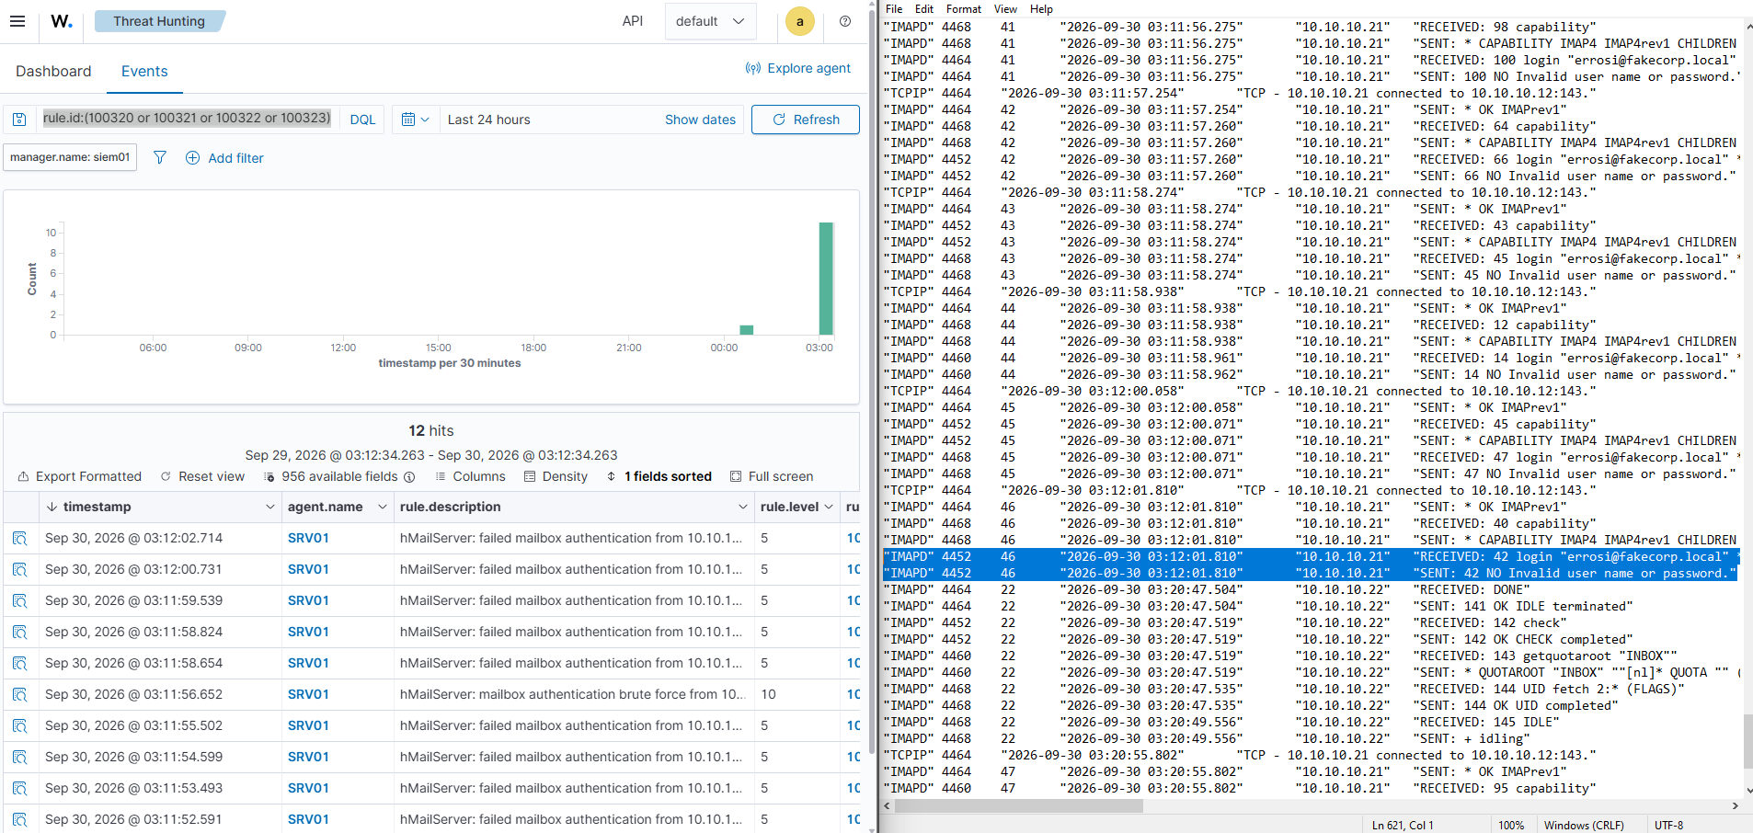Click Export Formatted button
Image resolution: width=1753 pixels, height=833 pixels.
tap(80, 476)
